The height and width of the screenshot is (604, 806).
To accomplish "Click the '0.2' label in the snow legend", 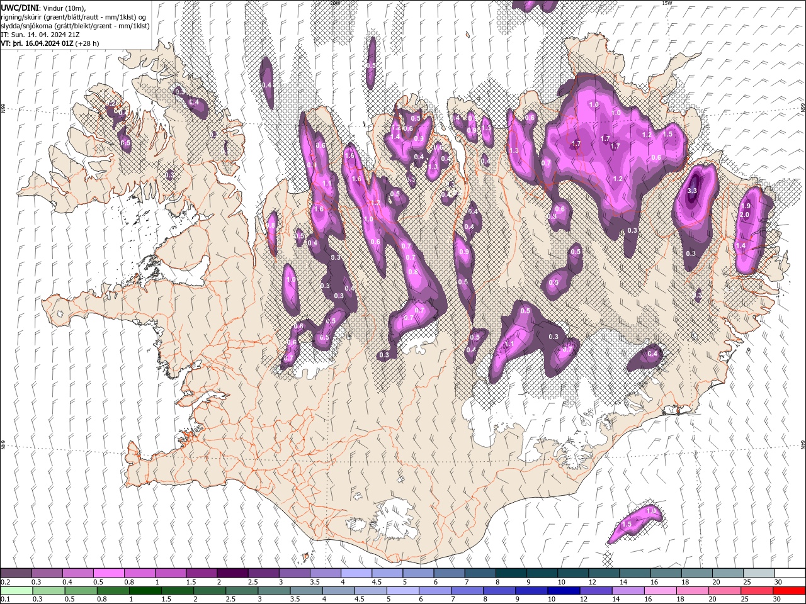I will click(4, 582).
